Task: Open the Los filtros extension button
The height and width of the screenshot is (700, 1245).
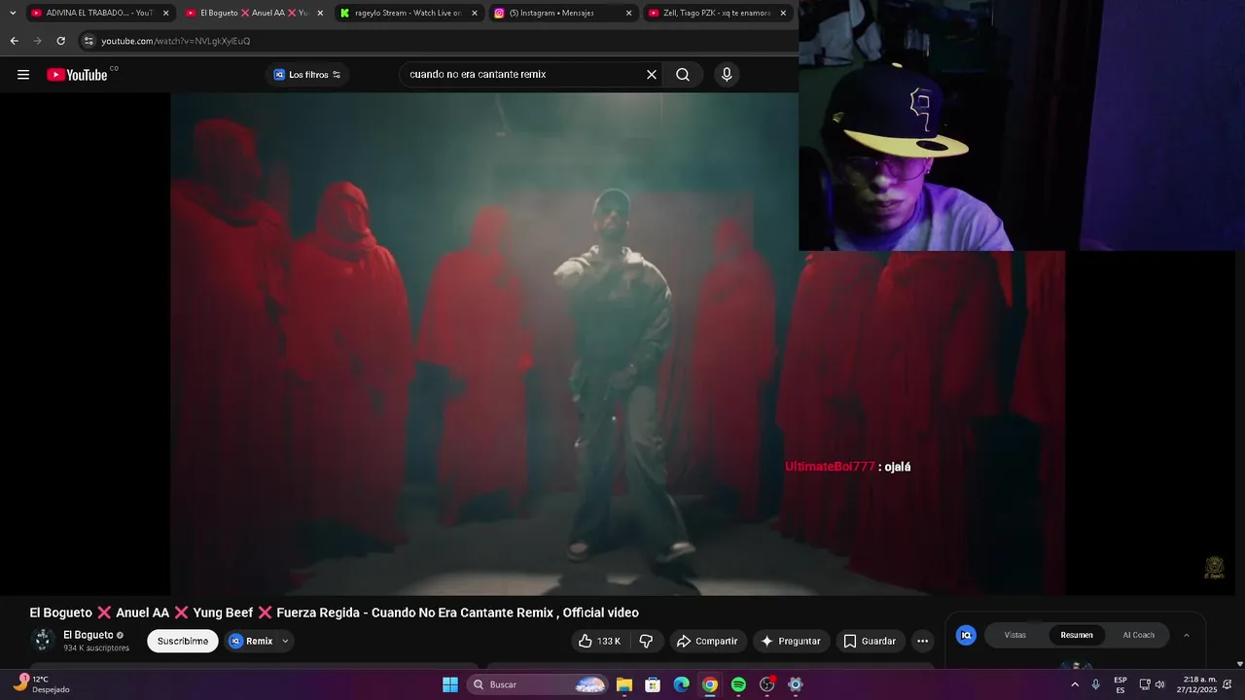Action: pos(307,75)
